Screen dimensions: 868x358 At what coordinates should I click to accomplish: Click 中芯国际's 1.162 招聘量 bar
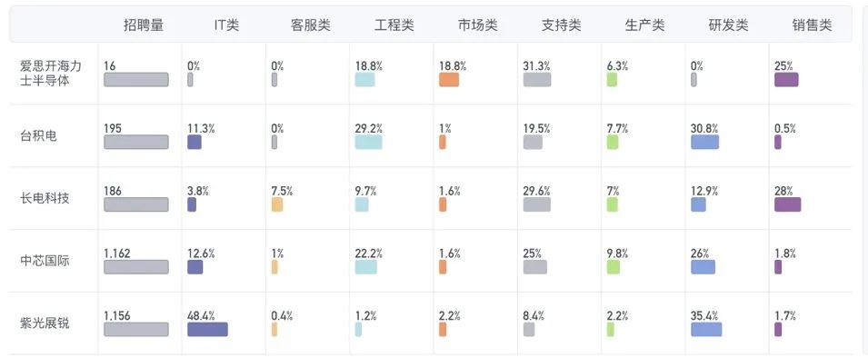tap(136, 267)
